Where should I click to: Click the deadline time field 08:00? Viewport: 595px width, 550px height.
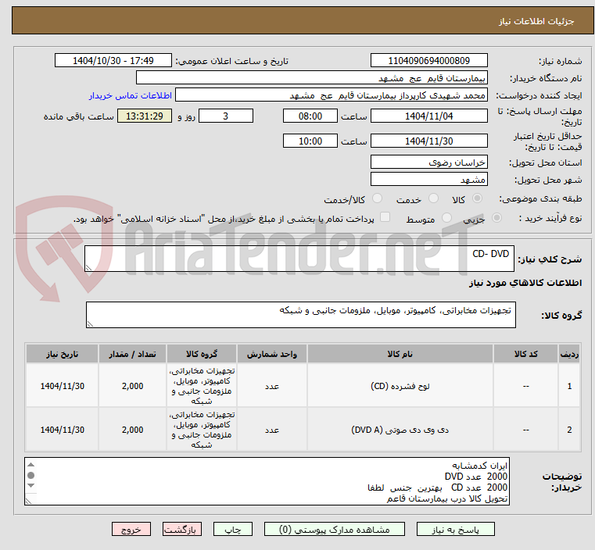click(310, 116)
